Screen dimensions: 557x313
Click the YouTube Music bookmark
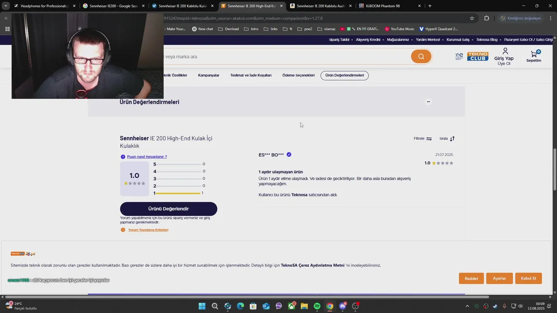coord(399,29)
